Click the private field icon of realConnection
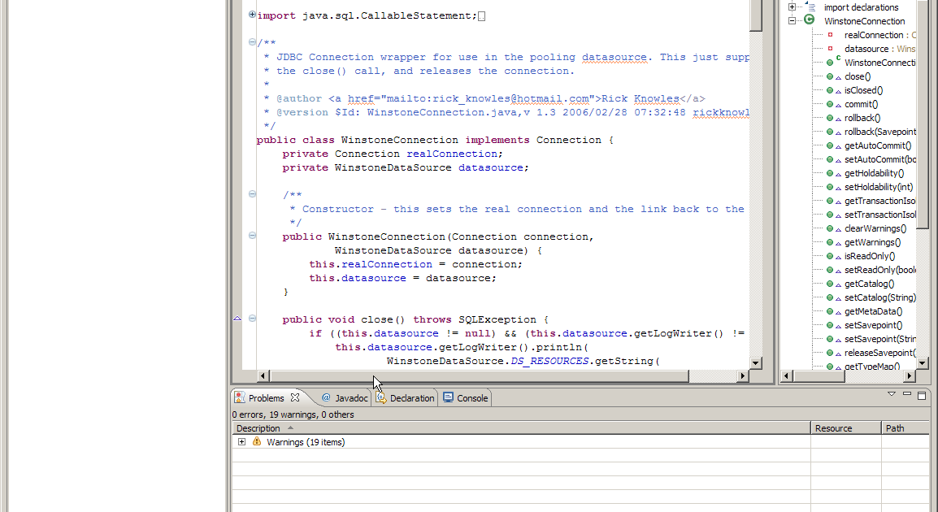 point(831,35)
